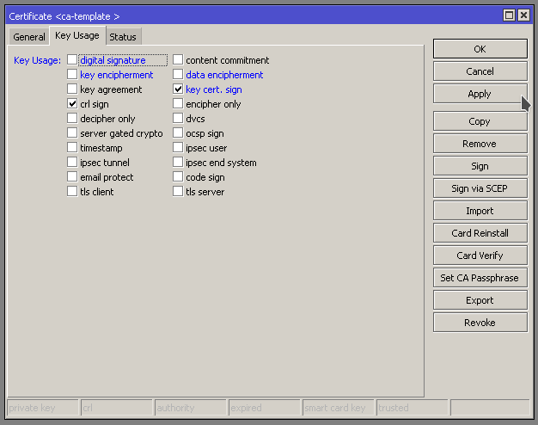The width and height of the screenshot is (538, 425).
Task: Enable the digital signature checkbox
Action: [72, 60]
